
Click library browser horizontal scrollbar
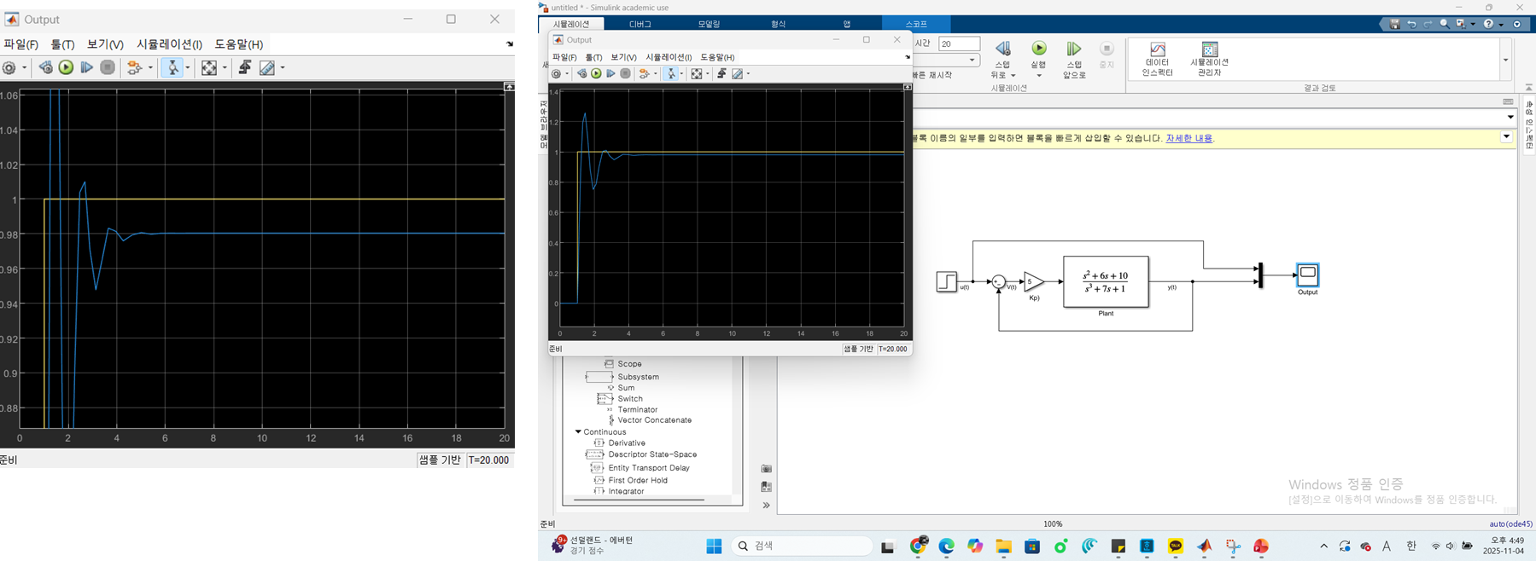[x=639, y=500]
